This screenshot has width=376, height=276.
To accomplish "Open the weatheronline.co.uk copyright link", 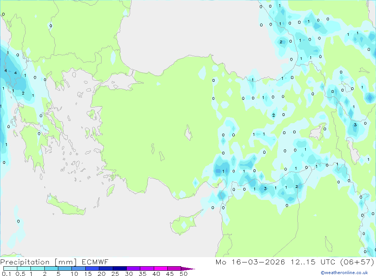I will click(x=344, y=273).
